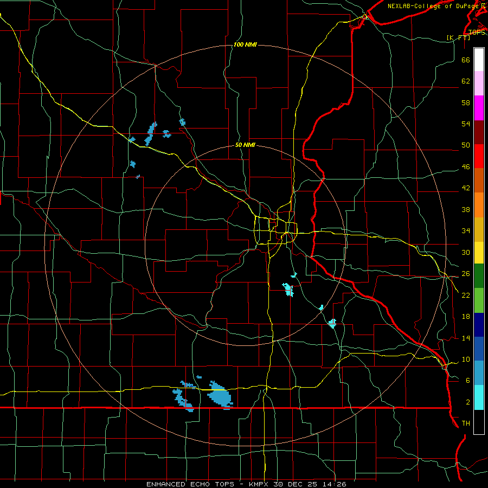
Task: Click the KMPX station identifier in caption
Action: tap(260, 484)
